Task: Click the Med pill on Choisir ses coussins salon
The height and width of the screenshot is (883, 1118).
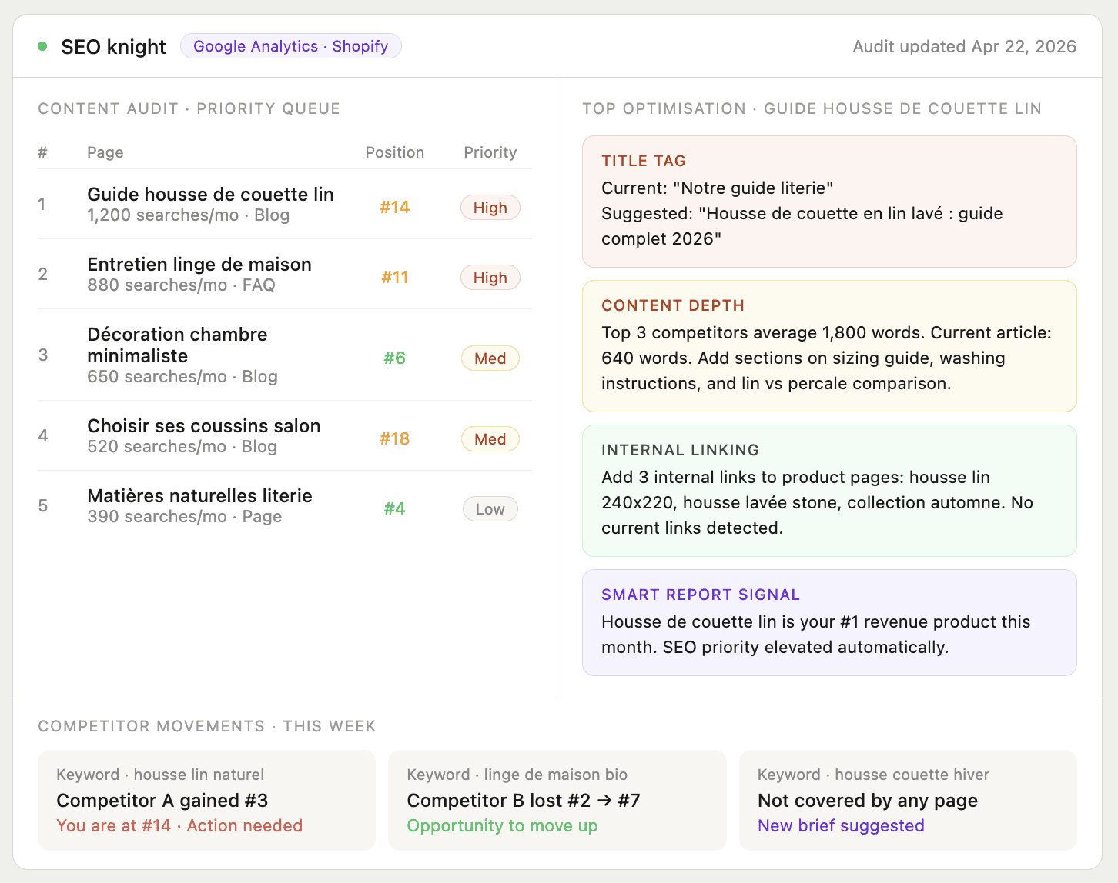Action: [490, 438]
